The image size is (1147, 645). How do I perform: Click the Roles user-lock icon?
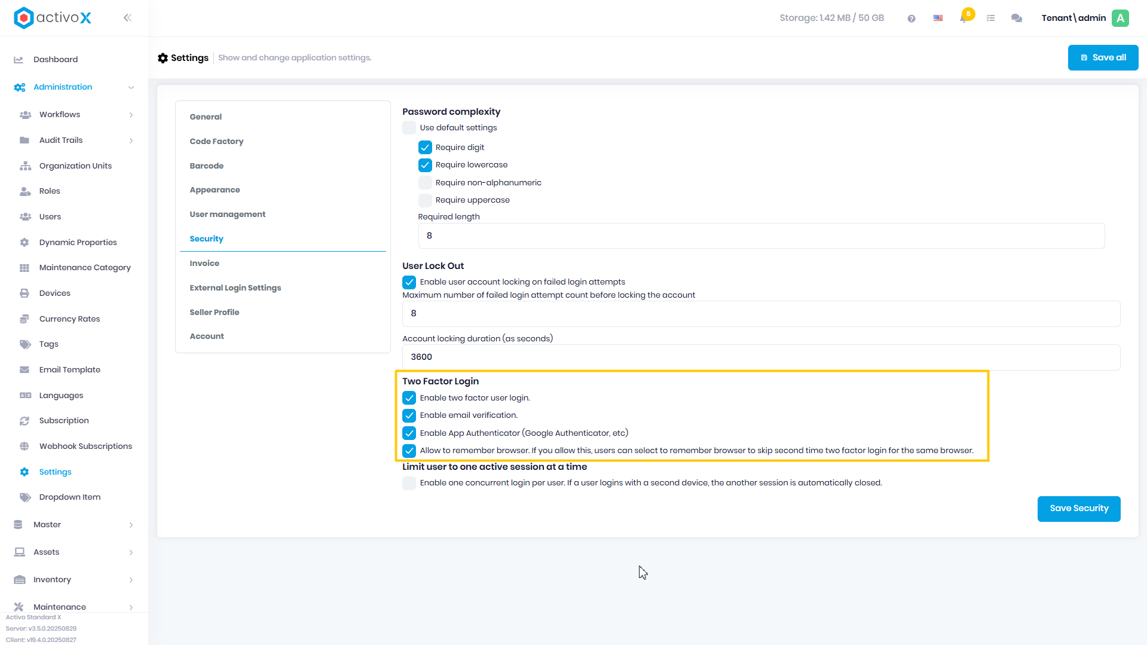point(25,191)
